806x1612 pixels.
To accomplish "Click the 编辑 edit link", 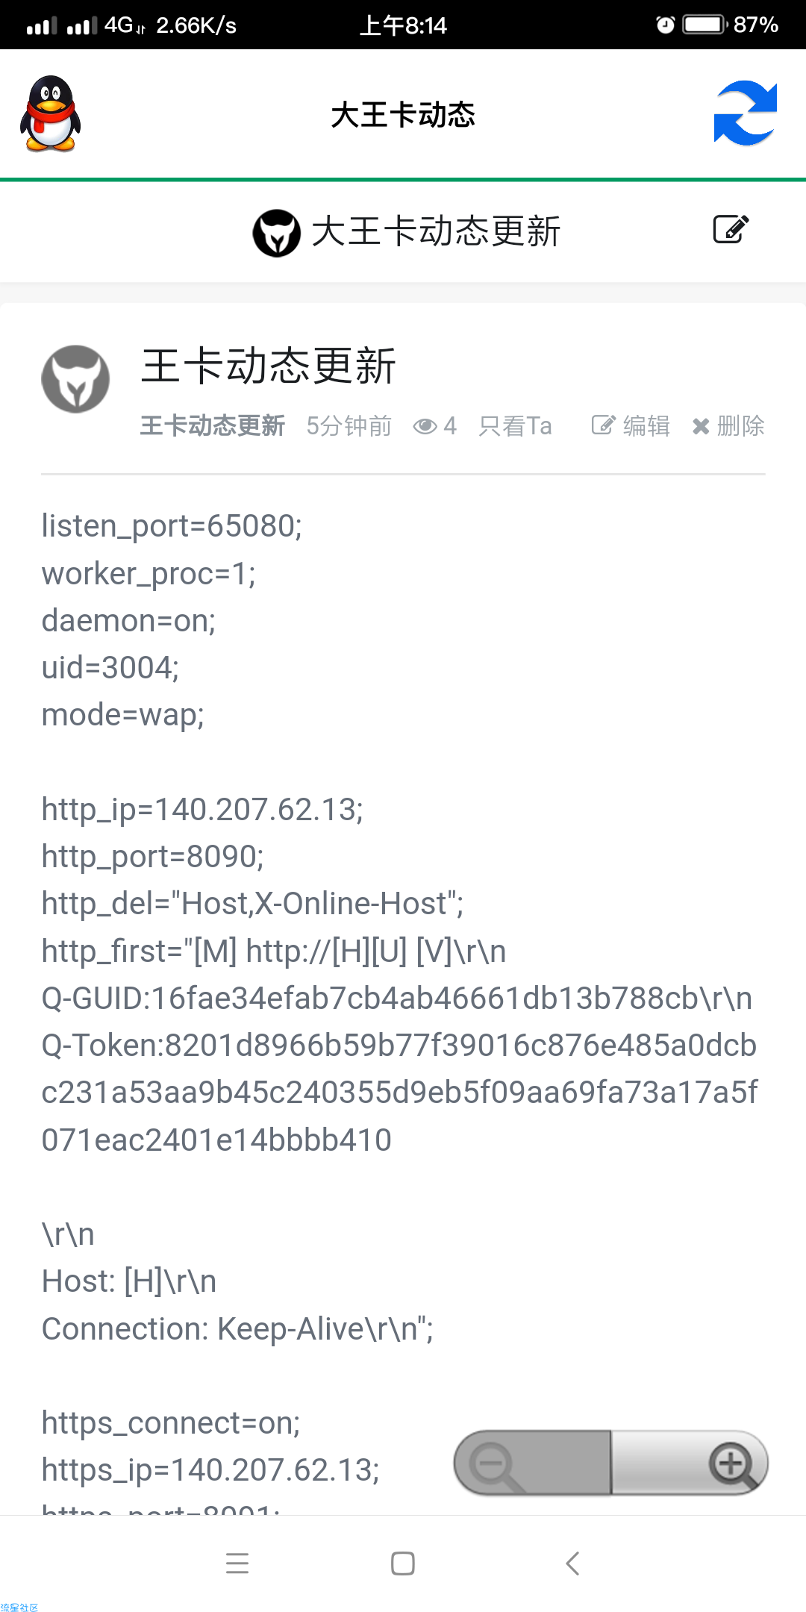I will pyautogui.click(x=631, y=425).
